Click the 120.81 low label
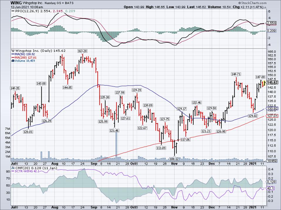This screenshot has width=281, height=210. click(x=28, y=132)
